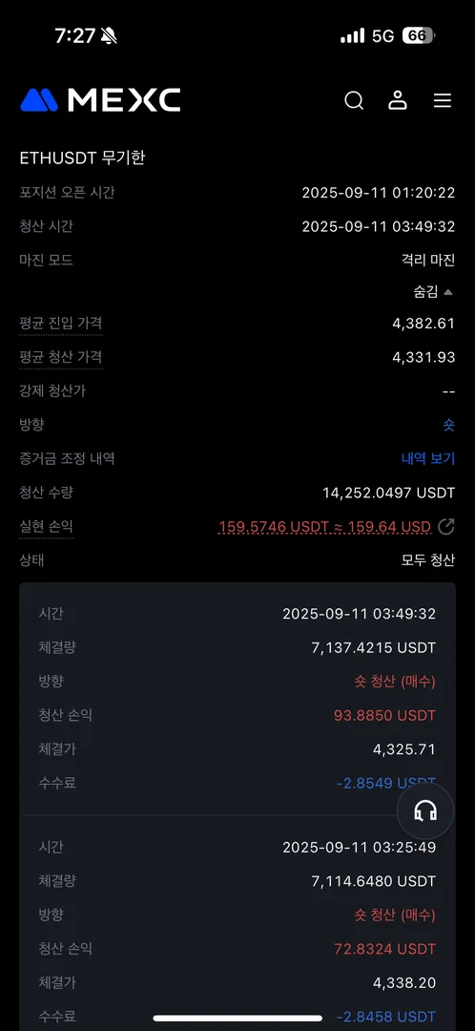Open the headset customer support button
Screen dimensions: 475x1031
point(425,811)
